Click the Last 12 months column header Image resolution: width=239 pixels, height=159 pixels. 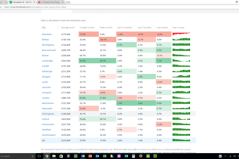[x=124, y=28]
